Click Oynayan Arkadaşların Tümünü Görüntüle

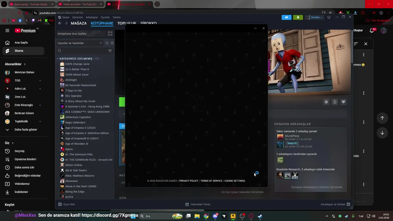[317, 187]
